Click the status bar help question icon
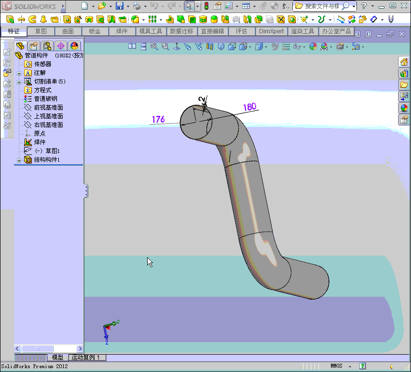Image resolution: width=411 pixels, height=372 pixels. coord(362,366)
